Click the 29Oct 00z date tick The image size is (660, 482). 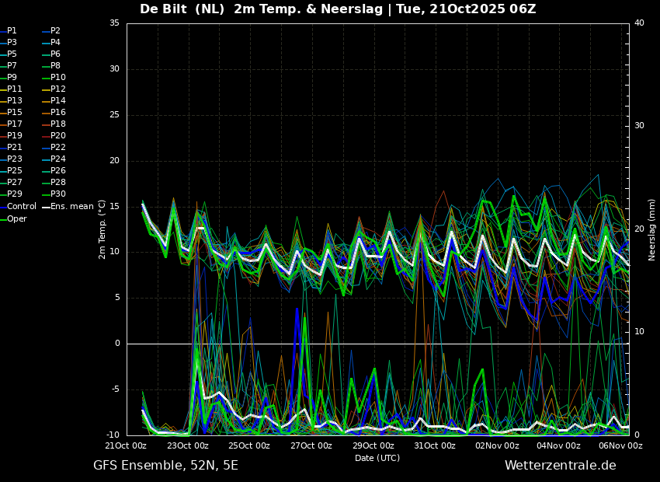373,446
